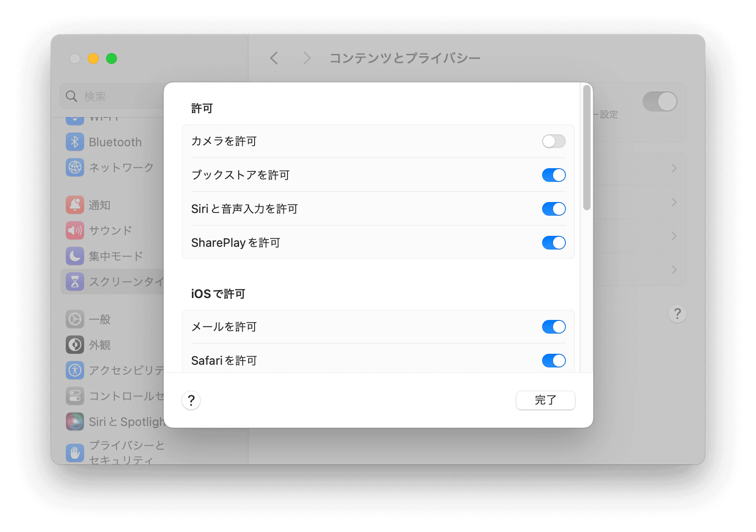The width and height of the screenshot is (756, 532).
Task: Click the 完了 button
Action: click(x=545, y=400)
